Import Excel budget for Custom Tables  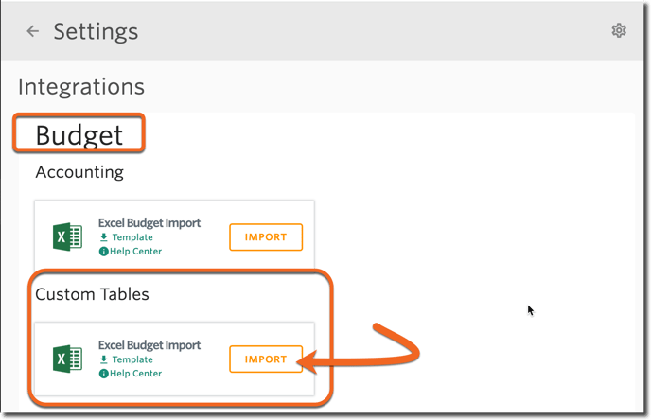pos(266,359)
